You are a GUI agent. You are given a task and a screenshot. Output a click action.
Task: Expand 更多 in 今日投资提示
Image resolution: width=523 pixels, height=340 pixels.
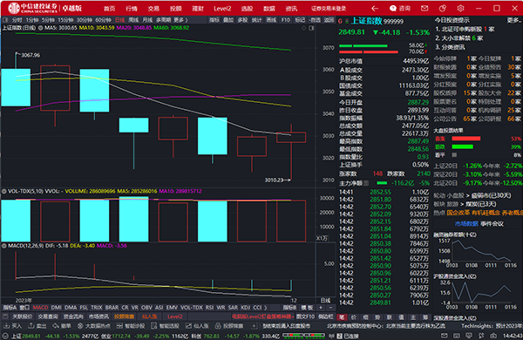tap(513, 20)
